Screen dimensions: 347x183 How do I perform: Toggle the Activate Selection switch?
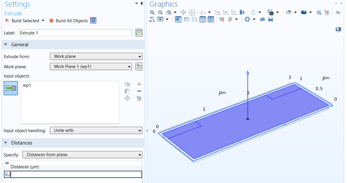coord(11,88)
